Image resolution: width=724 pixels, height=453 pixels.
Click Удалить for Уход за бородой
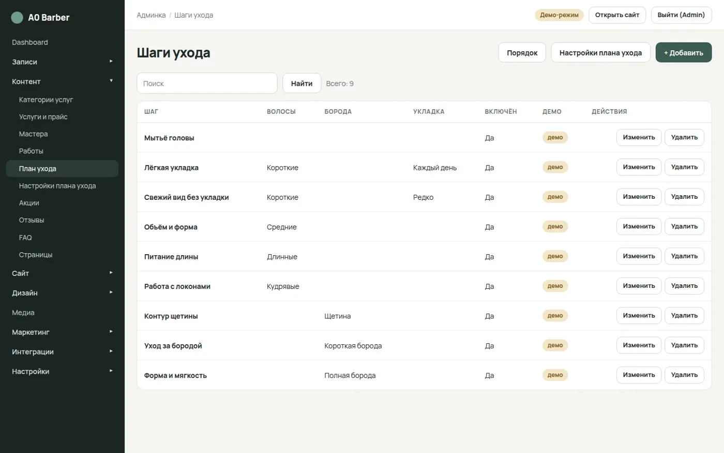(684, 345)
